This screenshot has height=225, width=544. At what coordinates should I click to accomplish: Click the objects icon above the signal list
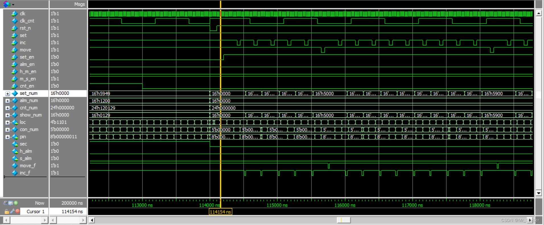7,4
